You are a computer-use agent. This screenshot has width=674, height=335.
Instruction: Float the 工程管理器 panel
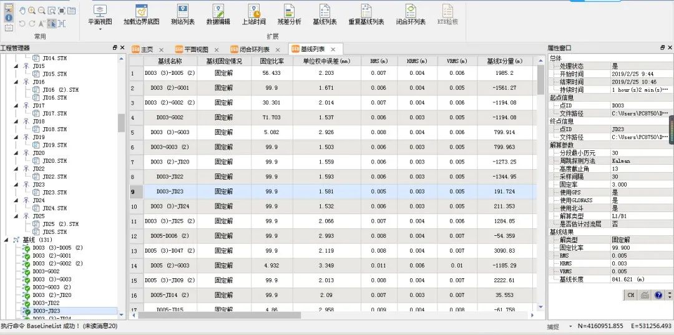(x=115, y=47)
